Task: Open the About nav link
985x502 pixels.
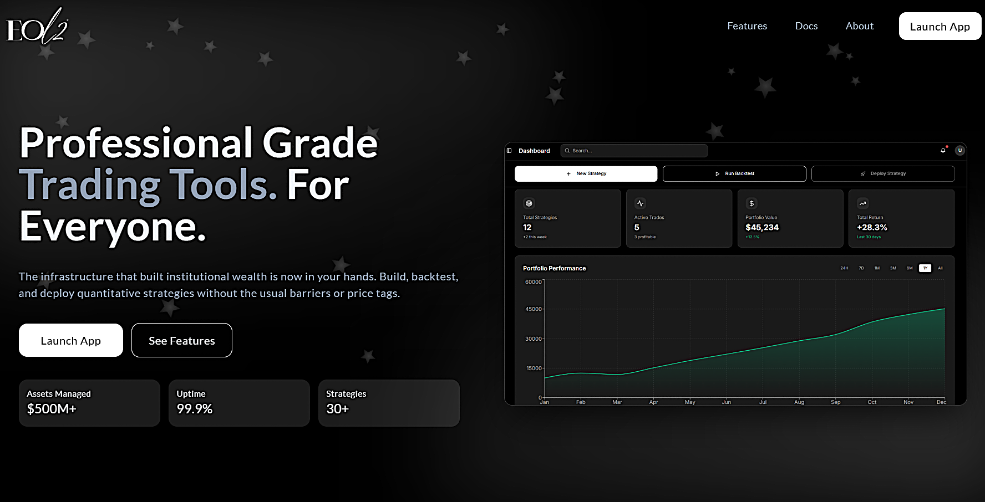Action: pyautogui.click(x=859, y=26)
